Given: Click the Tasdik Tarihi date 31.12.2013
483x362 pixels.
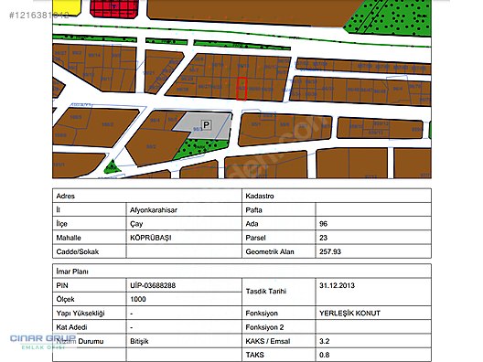Looking at the screenshot, I should coord(337,285).
